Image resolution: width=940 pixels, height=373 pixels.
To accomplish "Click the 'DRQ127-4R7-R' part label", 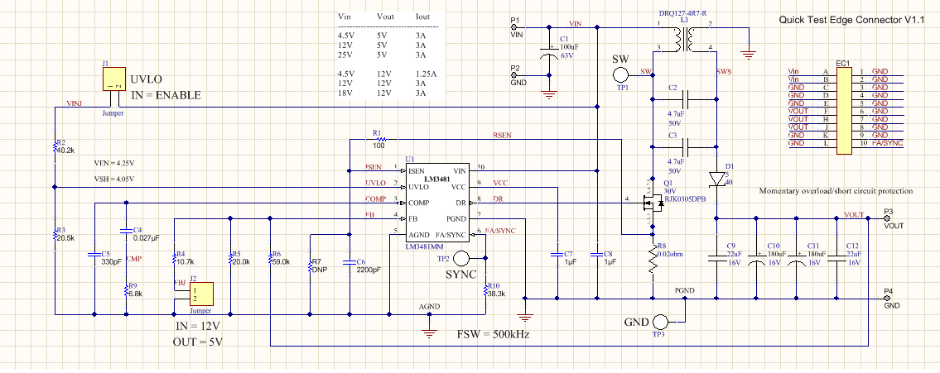I will [683, 12].
